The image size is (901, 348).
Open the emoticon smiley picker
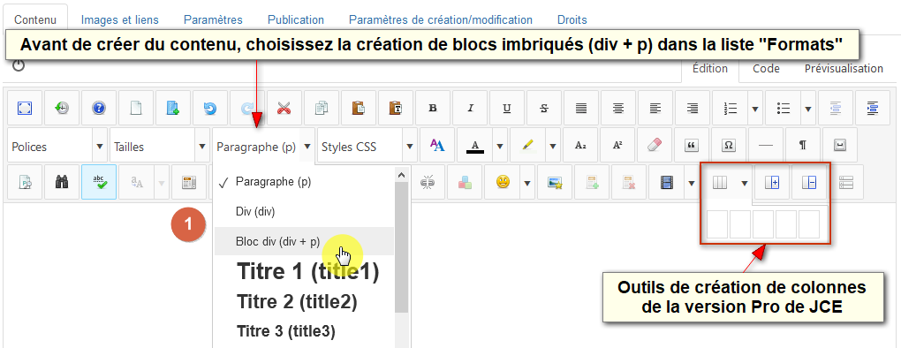tap(503, 183)
